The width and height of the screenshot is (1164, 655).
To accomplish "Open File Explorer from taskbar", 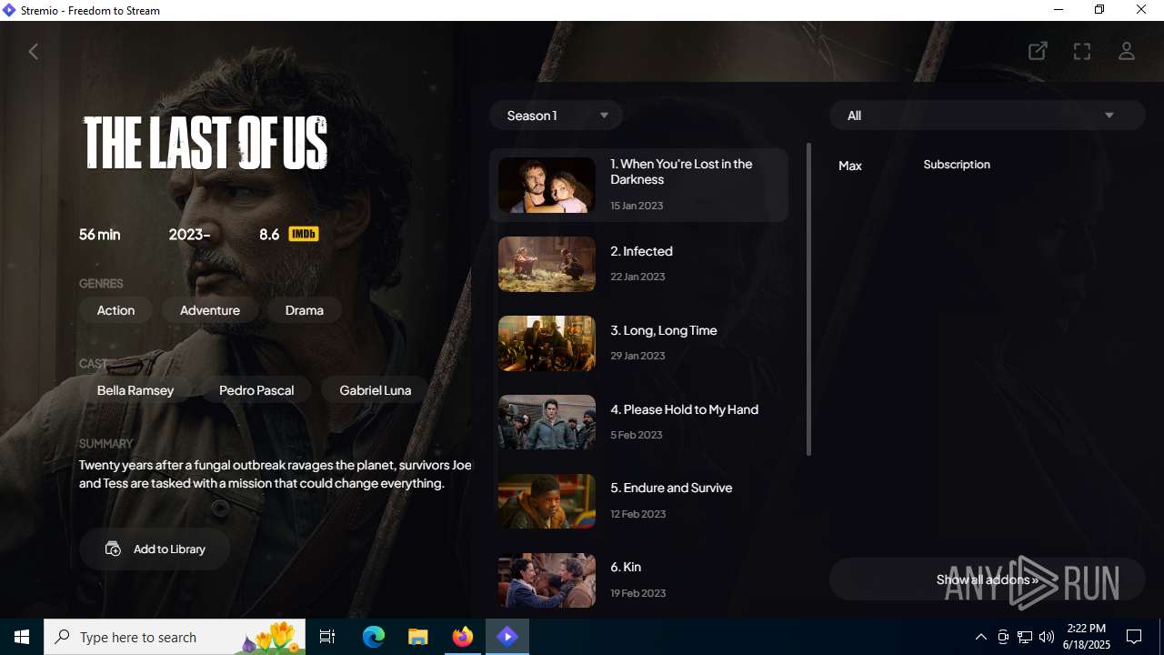I will pyautogui.click(x=417, y=637).
